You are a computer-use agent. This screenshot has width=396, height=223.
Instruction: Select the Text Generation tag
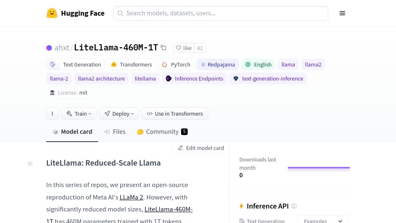tap(75, 64)
